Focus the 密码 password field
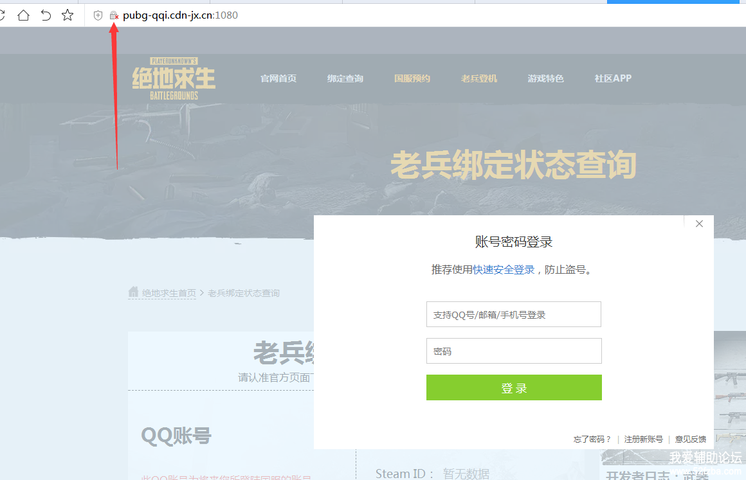746x480 pixels. (x=514, y=351)
